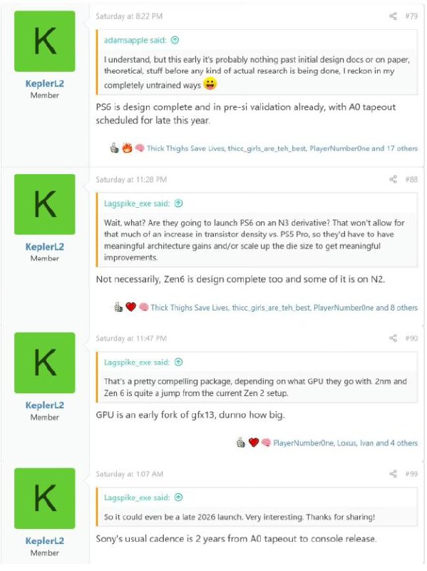Click the 'Saturday at 8:22 PM' timestamp
427x571 pixels.
(129, 16)
